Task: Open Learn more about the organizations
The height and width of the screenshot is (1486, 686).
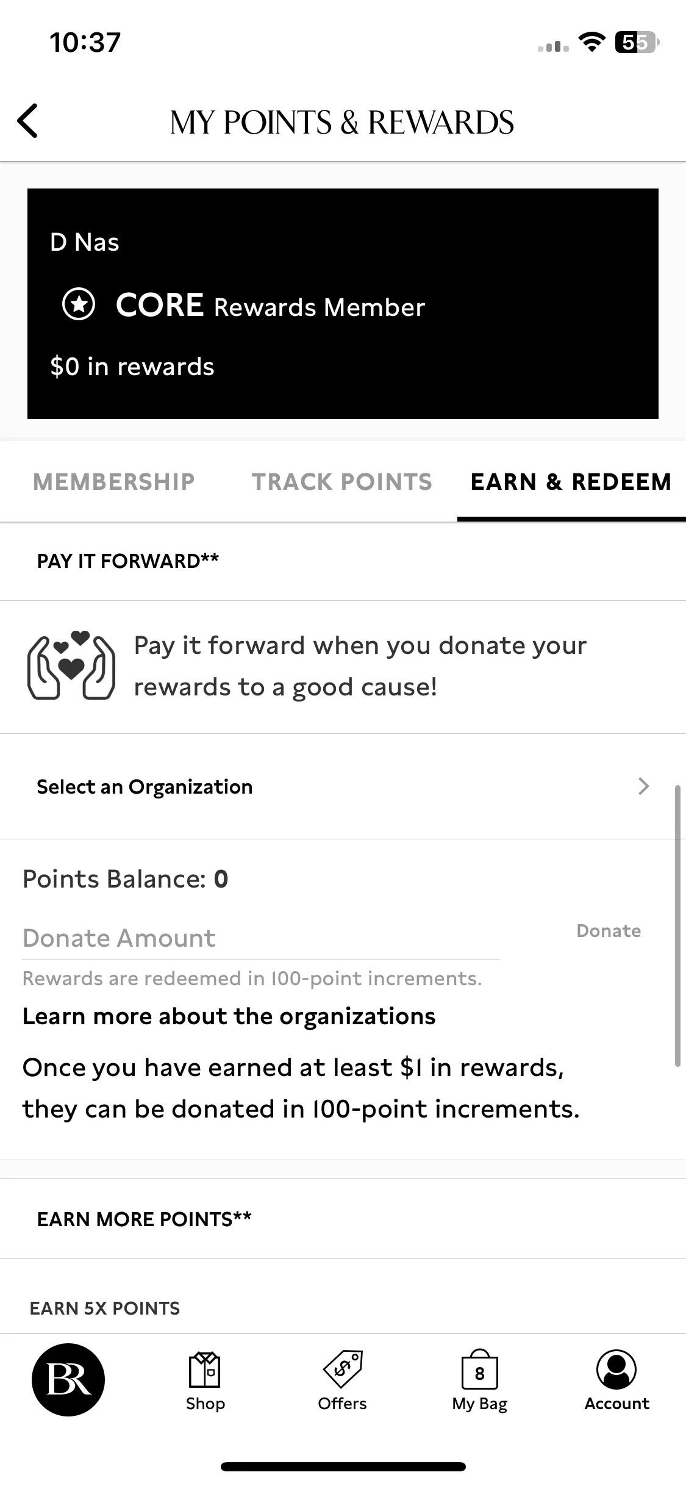Action: pyautogui.click(x=229, y=1016)
